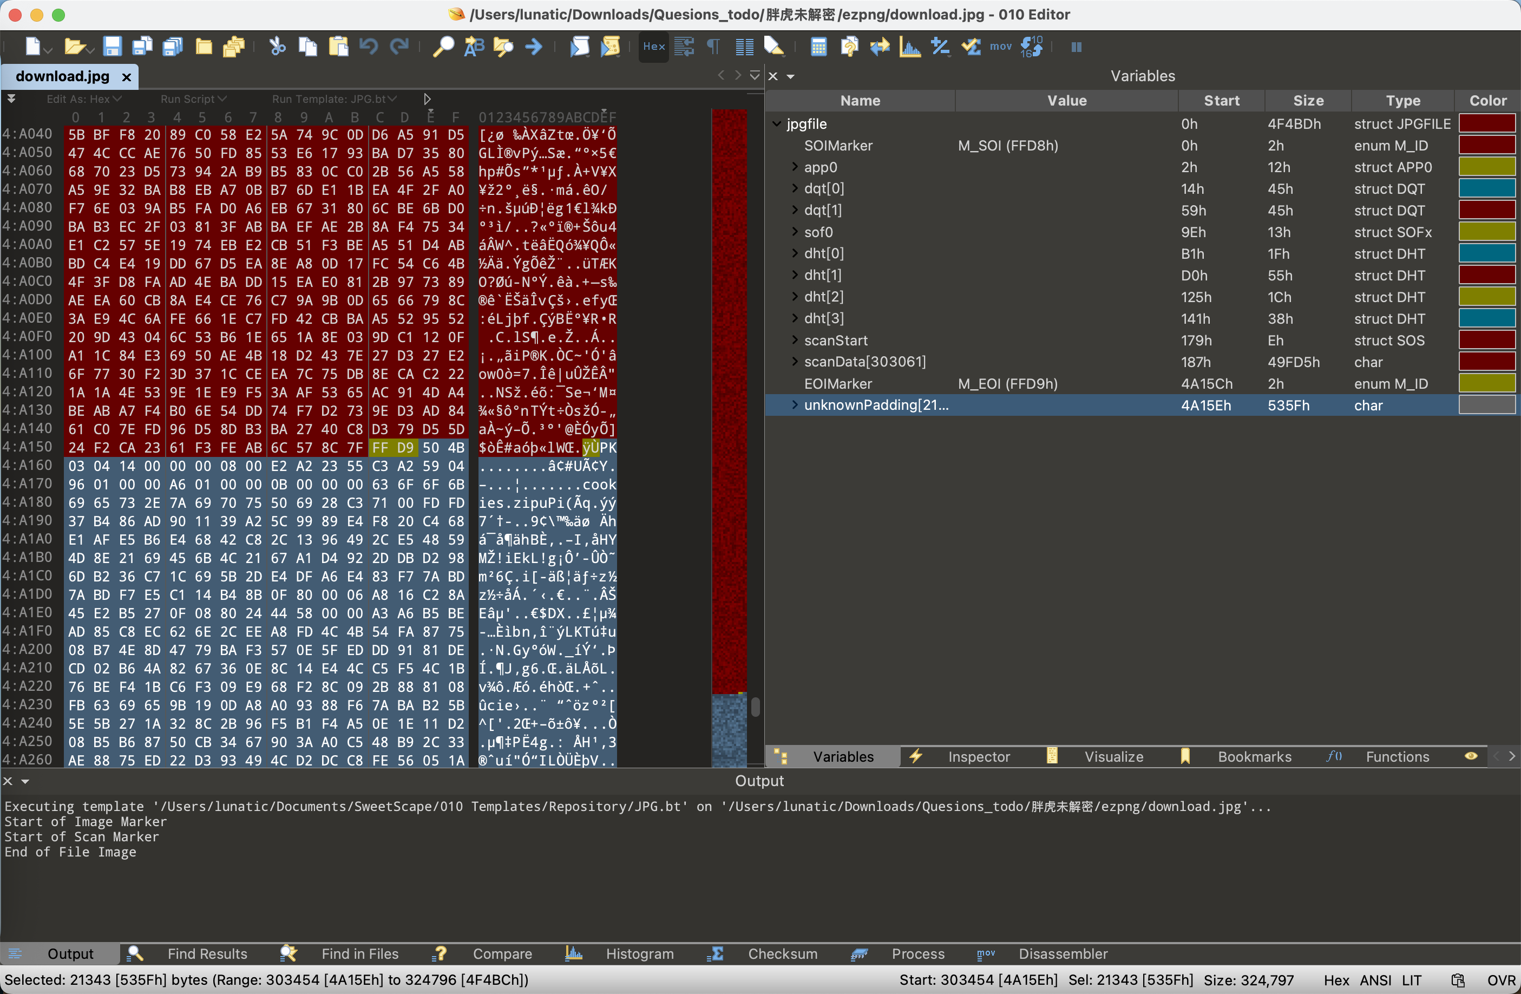This screenshot has height=994, width=1521.
Task: Undo the last edit
Action: tap(369, 46)
